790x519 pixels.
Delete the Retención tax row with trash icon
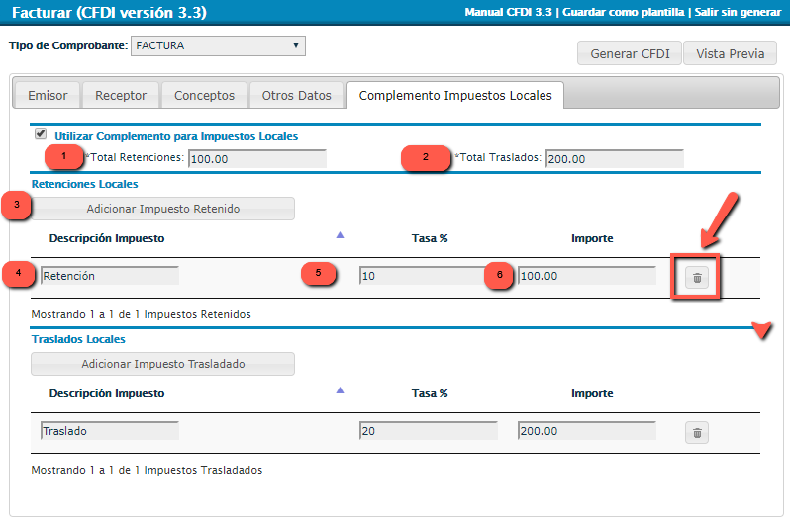click(x=697, y=278)
